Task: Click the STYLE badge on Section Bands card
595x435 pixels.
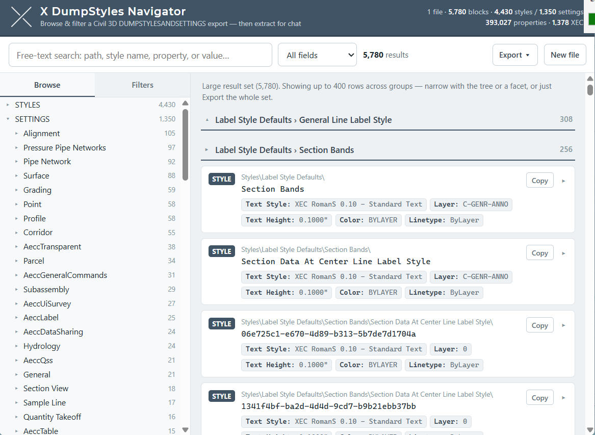Action: (222, 179)
